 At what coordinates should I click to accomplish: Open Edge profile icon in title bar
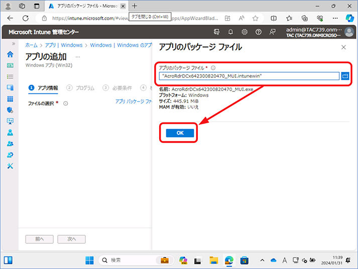point(8,6)
